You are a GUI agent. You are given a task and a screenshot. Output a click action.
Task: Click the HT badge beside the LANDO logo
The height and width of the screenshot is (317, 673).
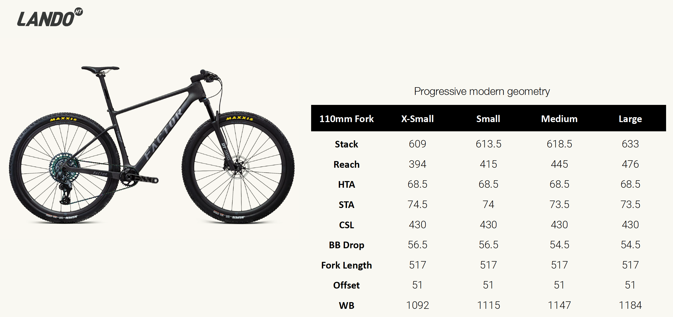(x=79, y=12)
